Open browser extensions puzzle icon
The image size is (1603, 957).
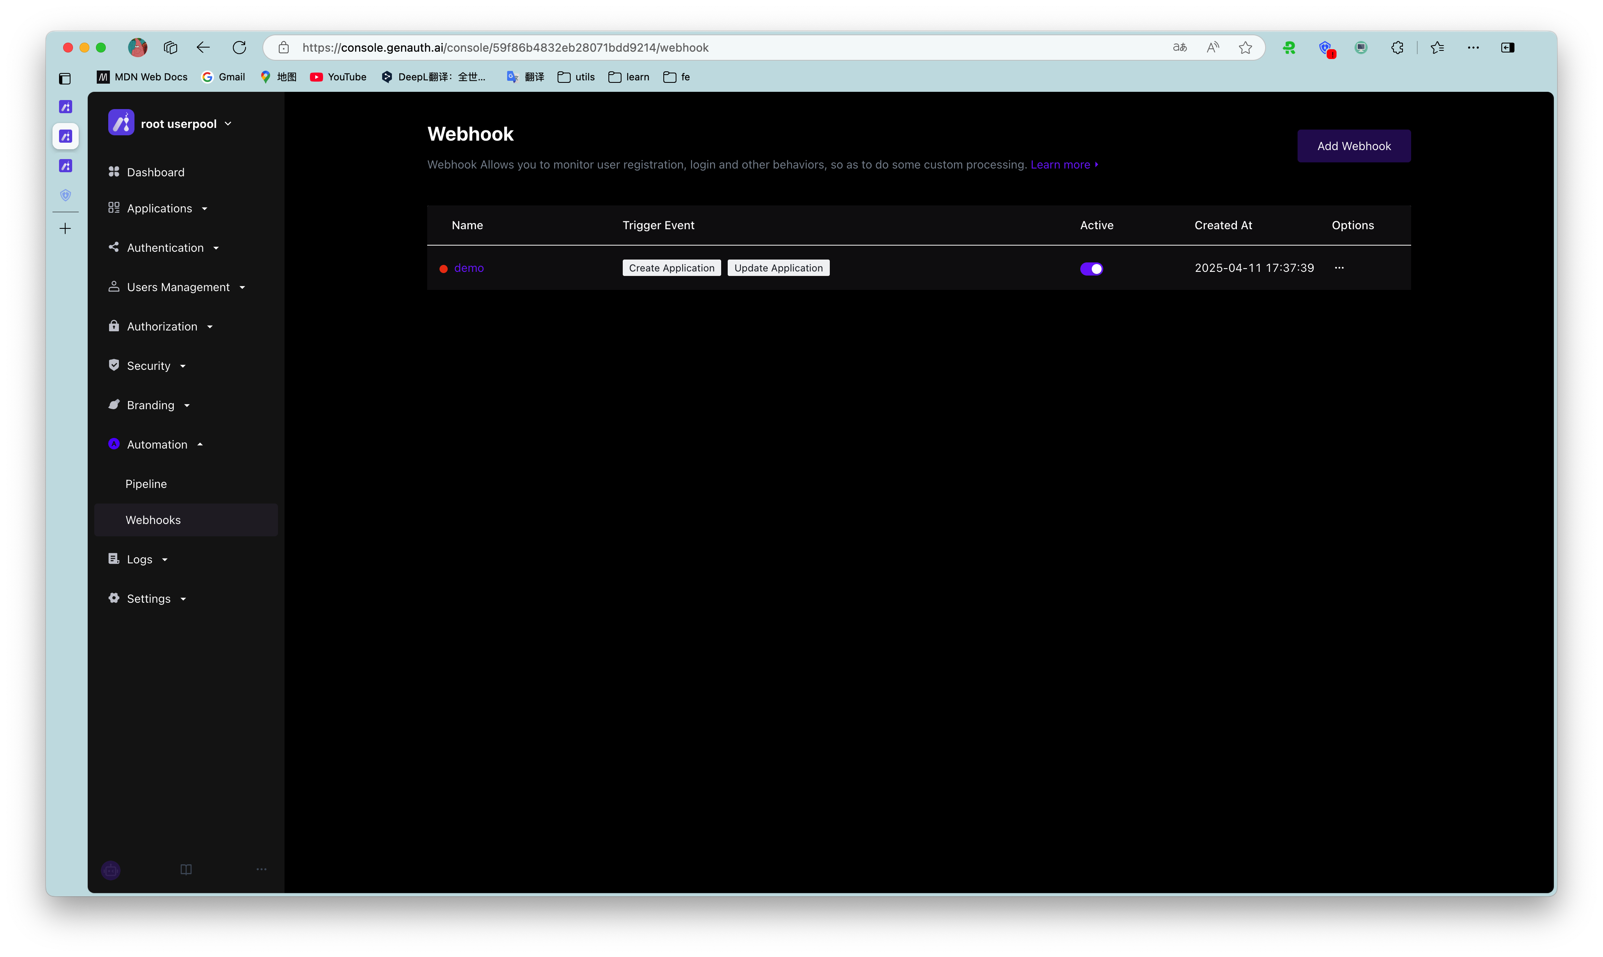[1397, 48]
